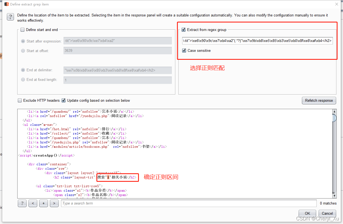Click the 0 matches counter text
Viewport: 343px width, 224px height.
[328, 203]
